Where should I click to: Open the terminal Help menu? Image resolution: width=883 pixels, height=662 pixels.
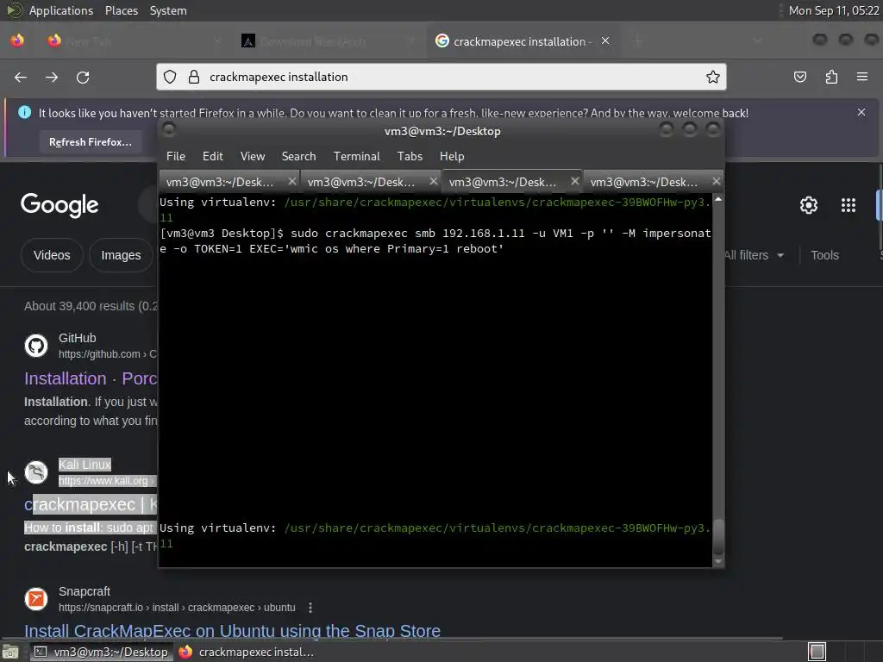click(x=452, y=157)
